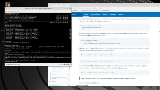Open Get started in docs sidebar
The height and width of the screenshot is (90, 160).
coord(52,82)
